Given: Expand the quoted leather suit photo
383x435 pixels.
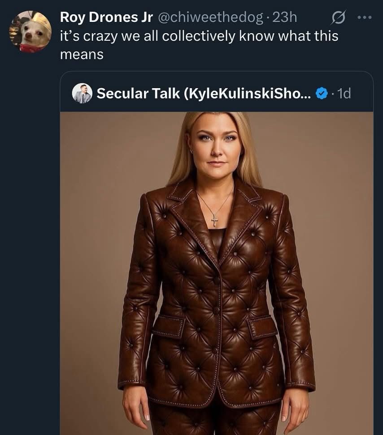Looking at the screenshot, I should (x=217, y=273).
